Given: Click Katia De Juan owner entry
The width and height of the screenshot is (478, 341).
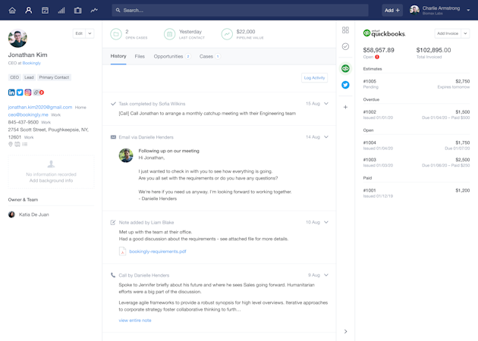Looking at the screenshot, I should click(x=29, y=214).
